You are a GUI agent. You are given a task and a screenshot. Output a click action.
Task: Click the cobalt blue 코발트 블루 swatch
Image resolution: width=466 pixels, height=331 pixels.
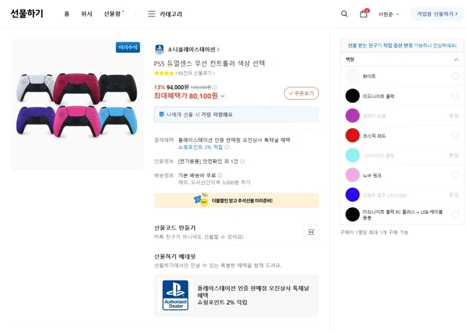click(x=353, y=195)
